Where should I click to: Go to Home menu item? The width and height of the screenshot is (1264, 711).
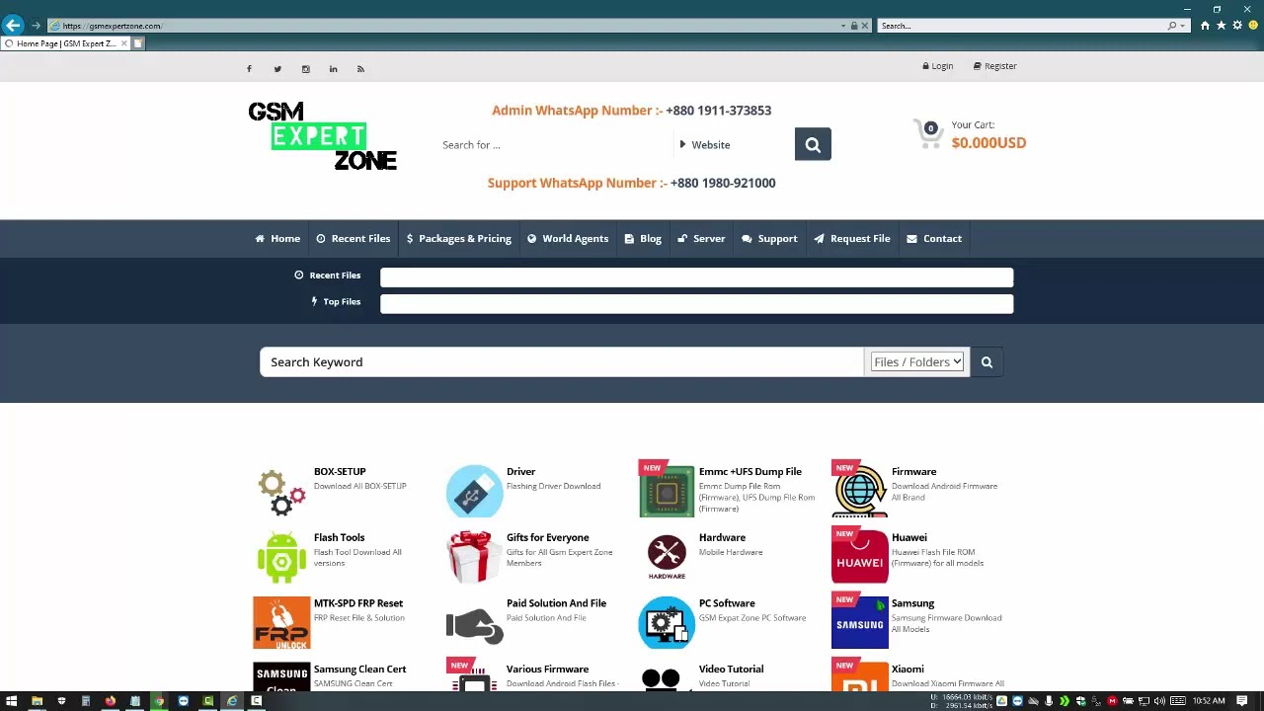point(277,239)
